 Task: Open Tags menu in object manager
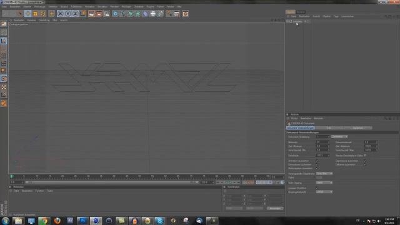336,16
